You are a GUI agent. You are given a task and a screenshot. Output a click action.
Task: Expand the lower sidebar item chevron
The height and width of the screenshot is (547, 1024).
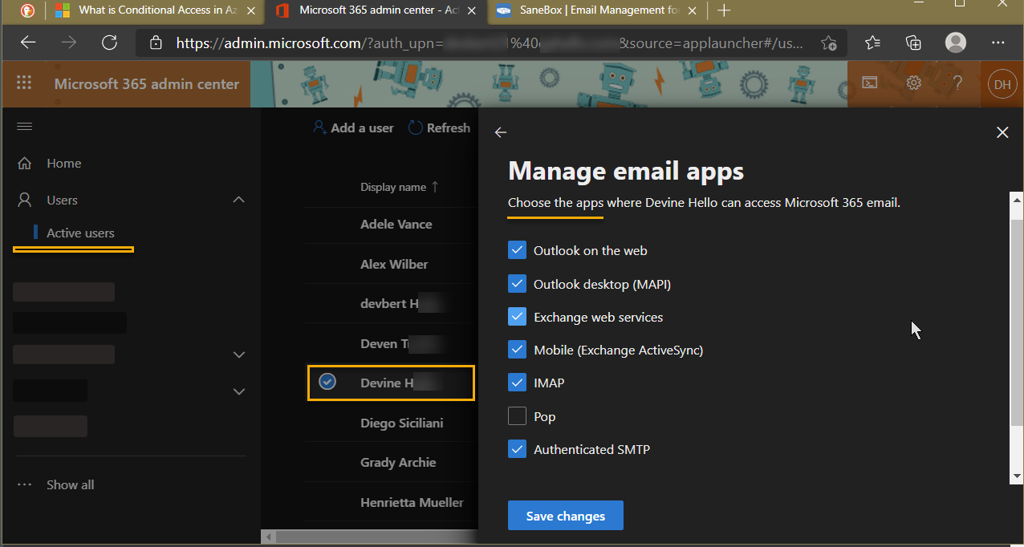click(x=238, y=391)
